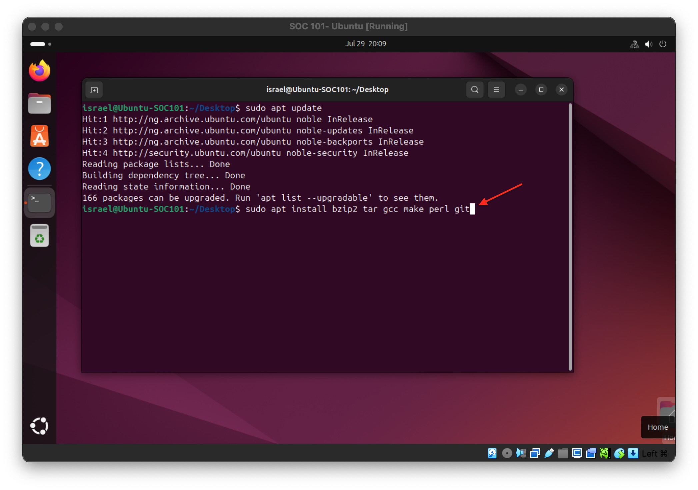Click the network status icon in top bar

click(x=634, y=44)
